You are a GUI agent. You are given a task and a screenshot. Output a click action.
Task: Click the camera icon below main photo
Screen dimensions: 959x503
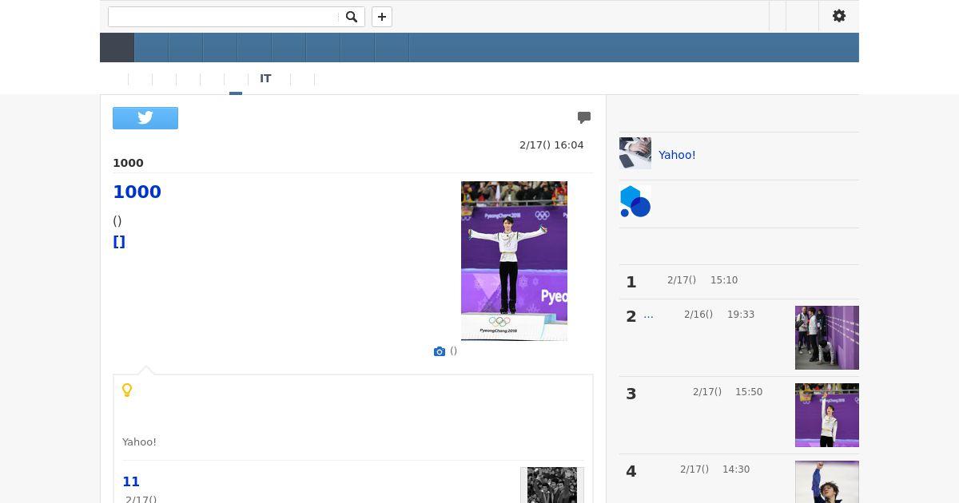pos(440,351)
